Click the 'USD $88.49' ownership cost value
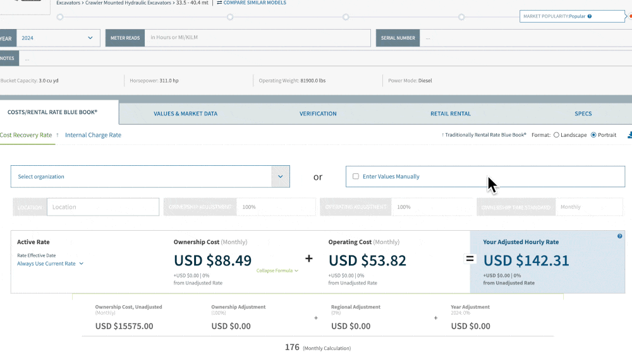 (212, 260)
